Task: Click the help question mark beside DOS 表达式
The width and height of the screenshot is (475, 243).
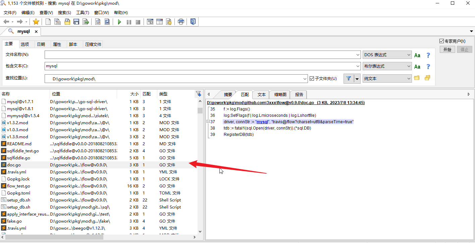Action: point(428,55)
